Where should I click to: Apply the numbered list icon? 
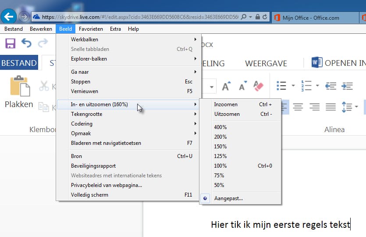306,86
